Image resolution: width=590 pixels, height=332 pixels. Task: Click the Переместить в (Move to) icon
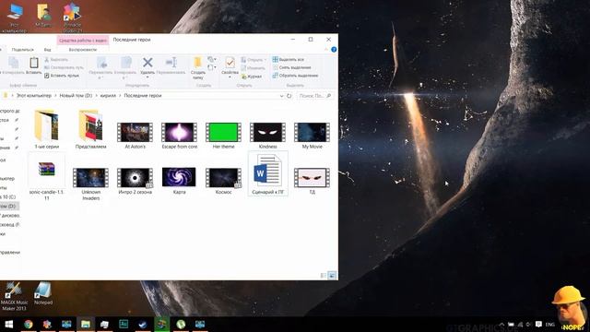(x=101, y=63)
